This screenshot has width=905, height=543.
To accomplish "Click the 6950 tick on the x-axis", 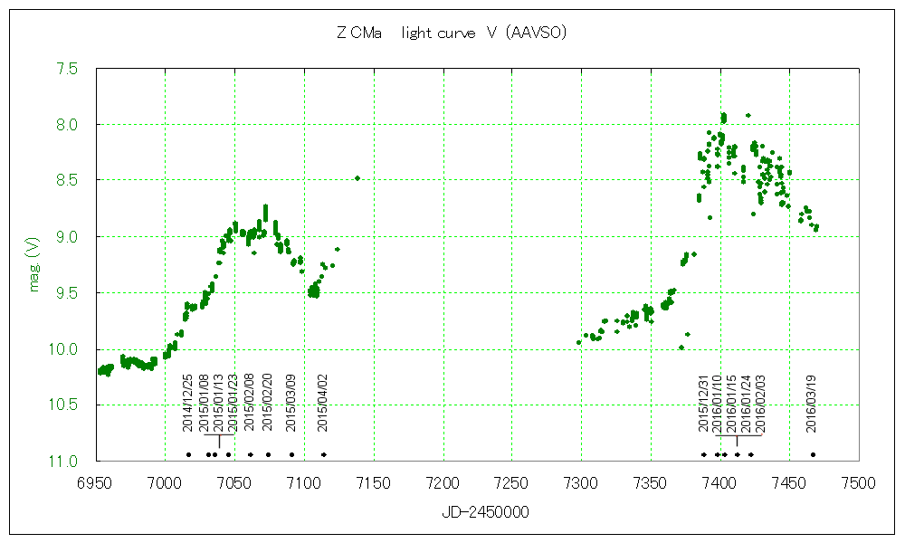I will (x=95, y=483).
